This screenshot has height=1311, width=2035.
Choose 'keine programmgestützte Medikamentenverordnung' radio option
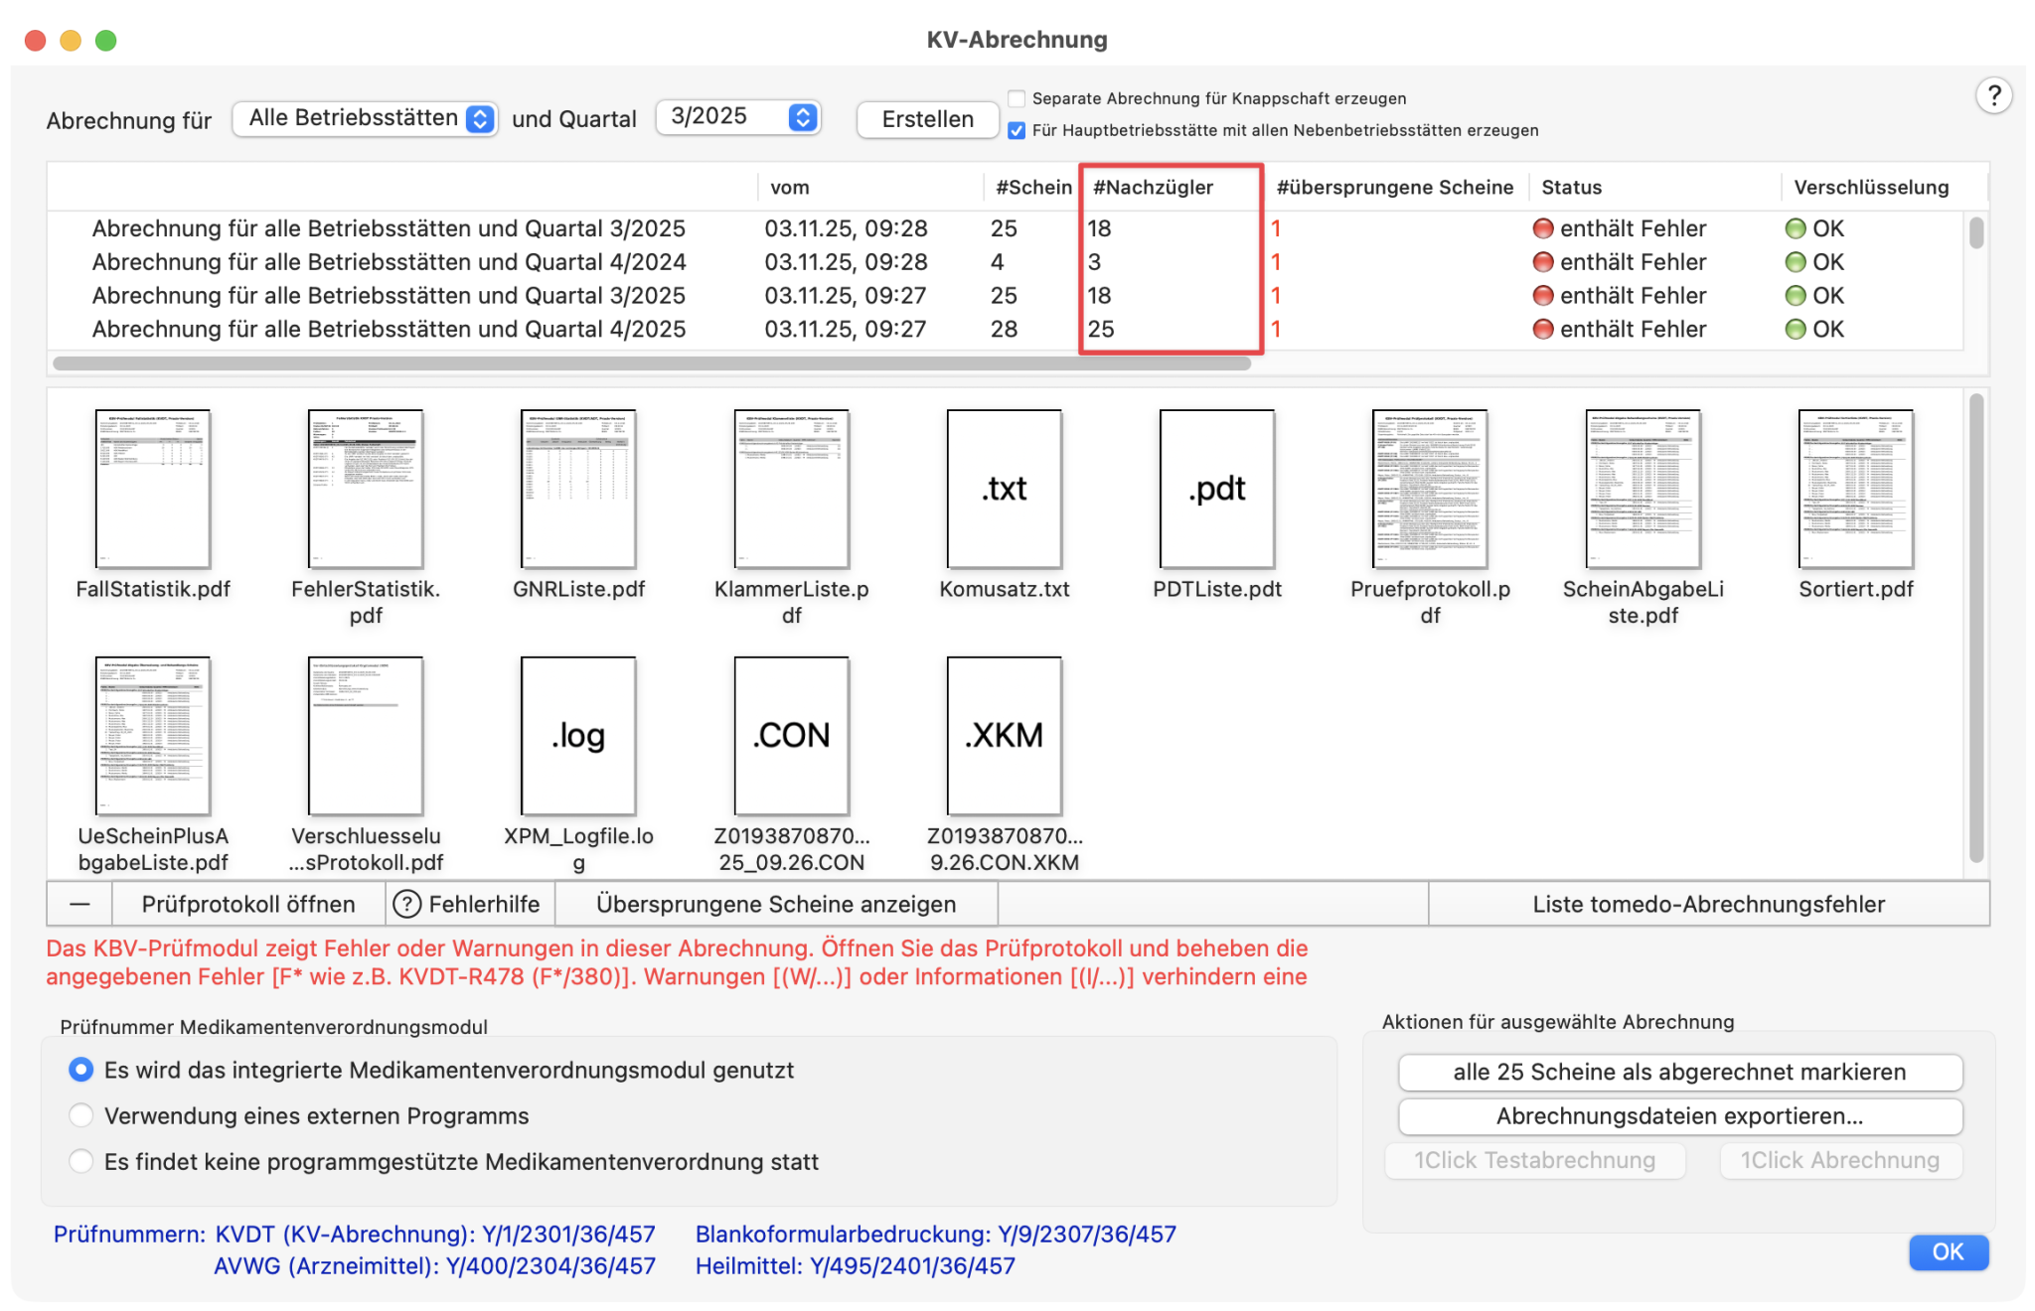coord(81,1161)
